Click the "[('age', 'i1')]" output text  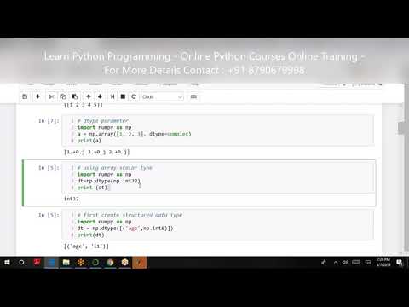coord(86,246)
